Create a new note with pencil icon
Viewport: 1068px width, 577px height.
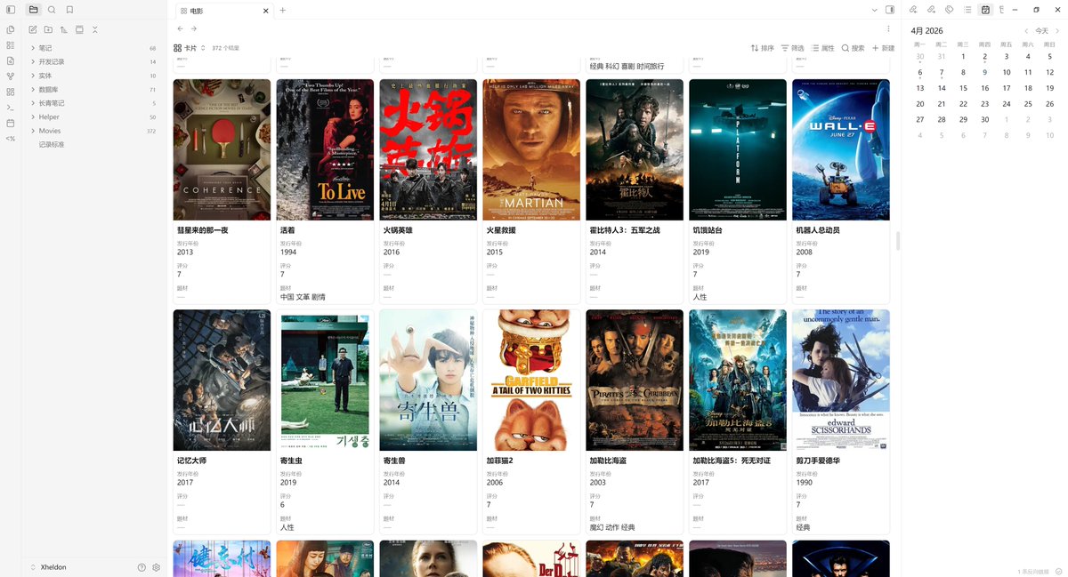click(x=33, y=29)
